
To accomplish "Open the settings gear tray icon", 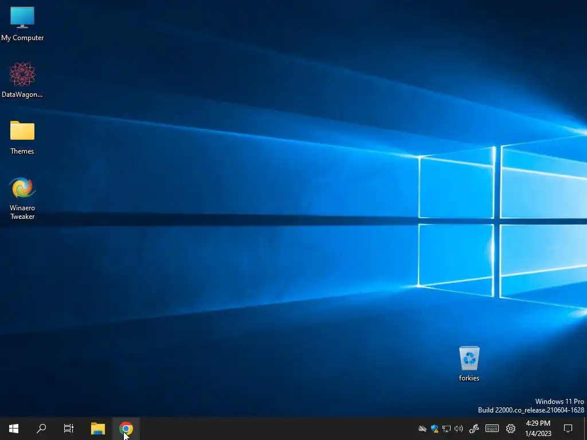I will tap(511, 429).
